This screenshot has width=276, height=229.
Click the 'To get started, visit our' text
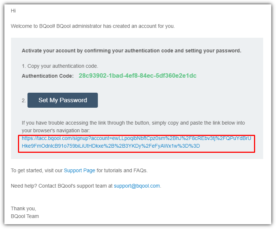(x=37, y=171)
